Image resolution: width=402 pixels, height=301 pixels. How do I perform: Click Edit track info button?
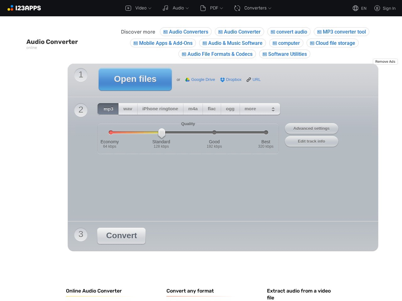312,141
